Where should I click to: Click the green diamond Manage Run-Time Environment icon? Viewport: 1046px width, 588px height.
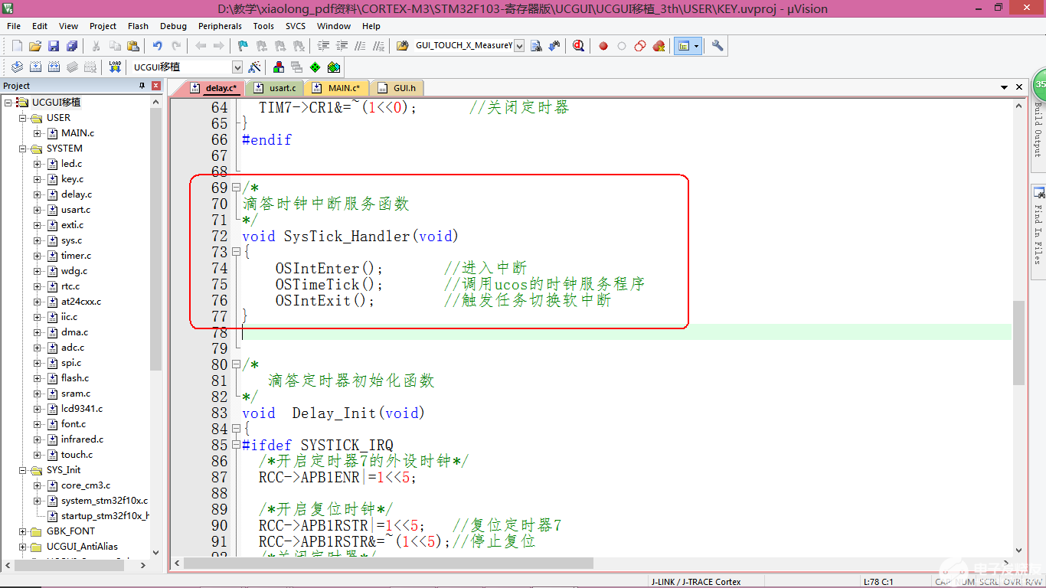pos(315,67)
